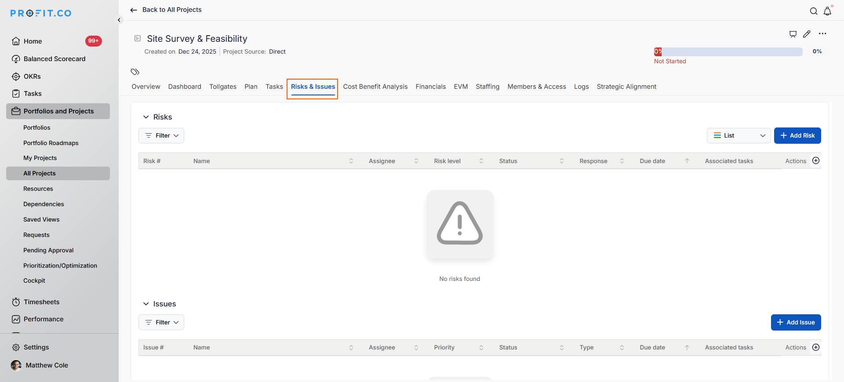Collapse the Issues section

(x=146, y=304)
